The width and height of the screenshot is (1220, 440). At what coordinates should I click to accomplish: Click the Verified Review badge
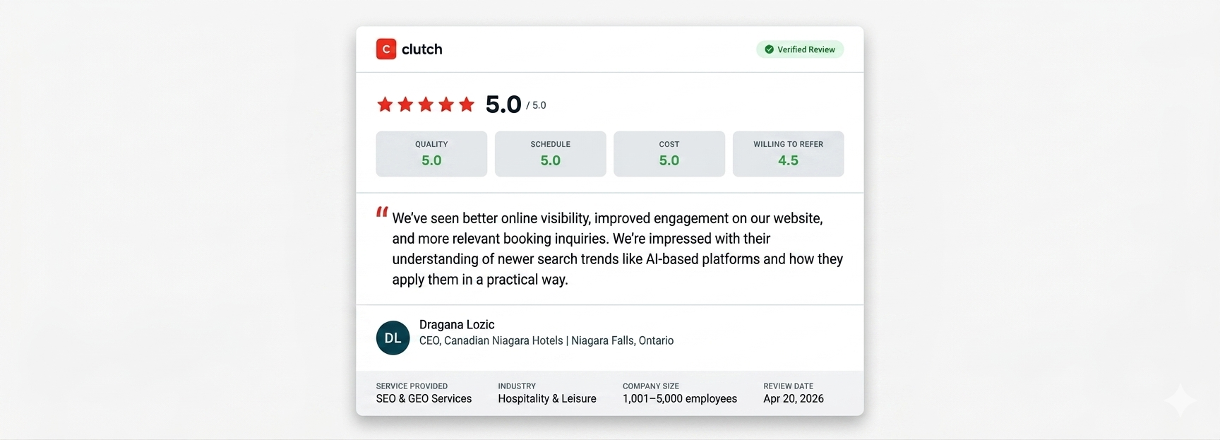point(800,49)
